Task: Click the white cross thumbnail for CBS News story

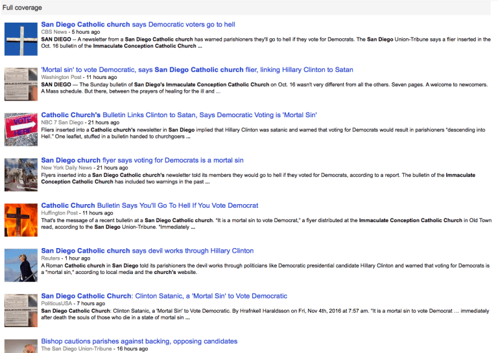Action: click(x=21, y=39)
